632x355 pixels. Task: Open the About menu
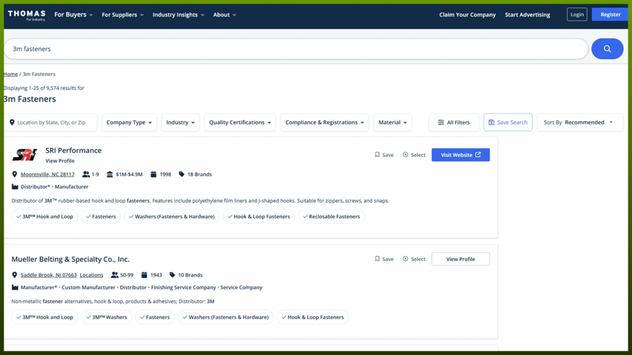pos(225,15)
